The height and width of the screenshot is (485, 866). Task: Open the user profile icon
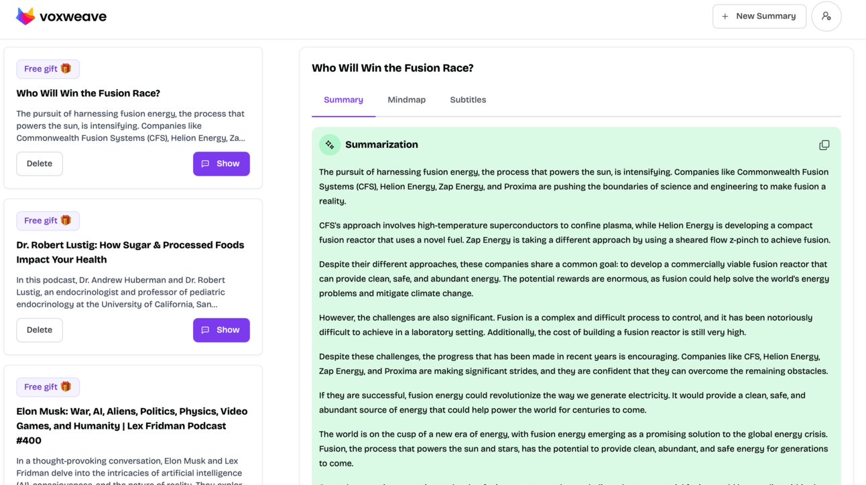coord(826,16)
